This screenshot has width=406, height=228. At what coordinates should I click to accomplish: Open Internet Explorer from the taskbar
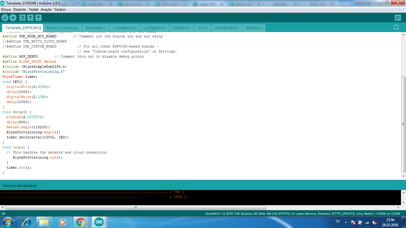click(26, 222)
